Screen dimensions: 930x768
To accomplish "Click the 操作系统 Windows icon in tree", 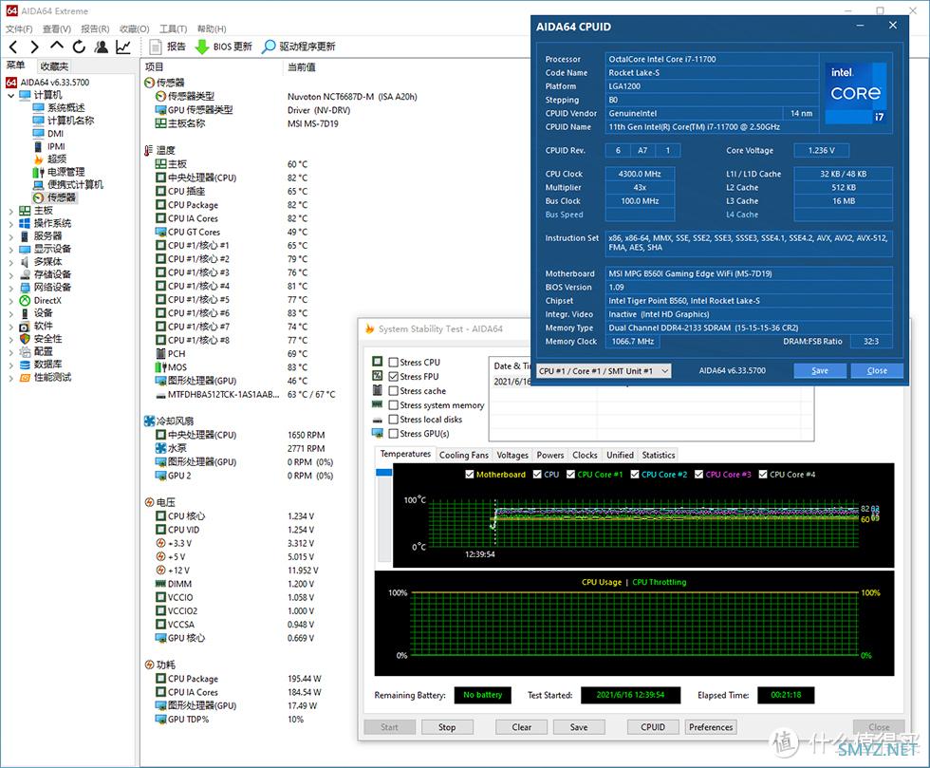I will [25, 223].
